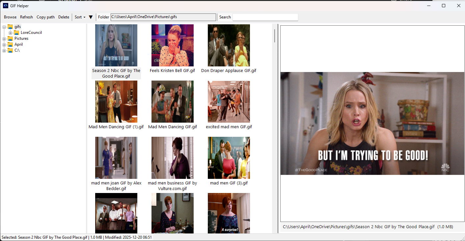Screen dimensions: 465x241
Task: Click 'Mad Men Dancing GIF.gif' file name
Action: coord(173,127)
